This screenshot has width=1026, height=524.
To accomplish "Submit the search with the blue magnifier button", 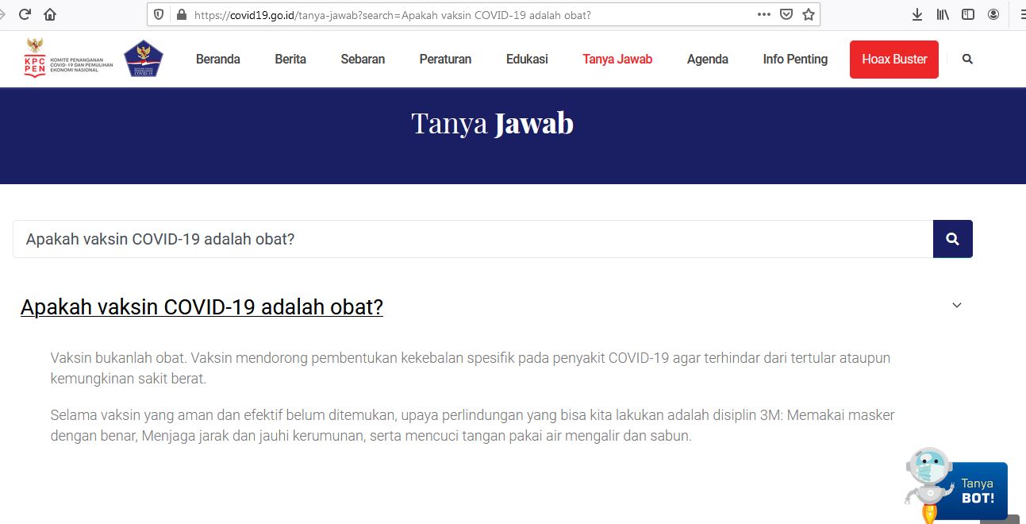I will (x=952, y=238).
